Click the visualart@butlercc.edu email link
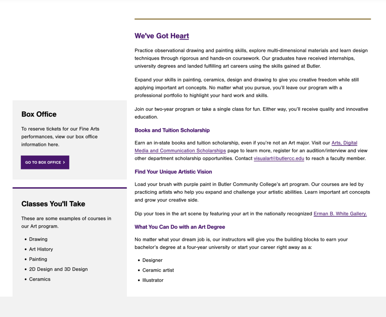The width and height of the screenshot is (386, 317). point(279,158)
